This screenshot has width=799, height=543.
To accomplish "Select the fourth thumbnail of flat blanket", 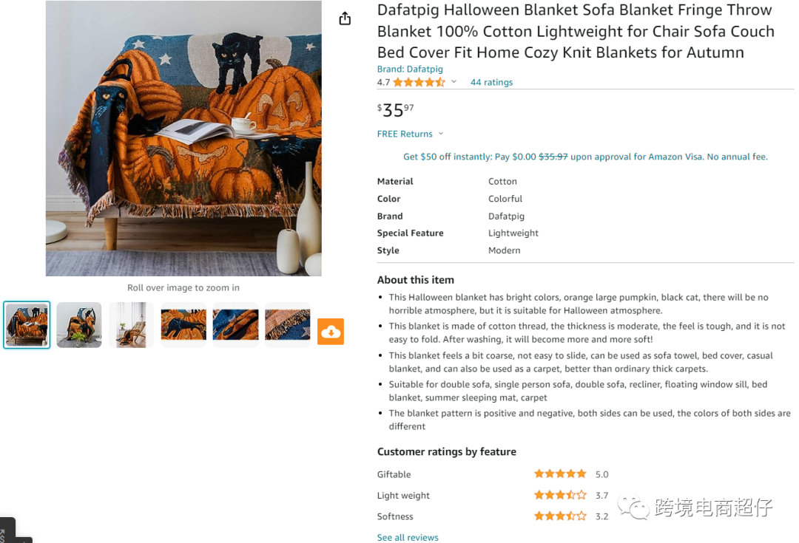I will [183, 325].
